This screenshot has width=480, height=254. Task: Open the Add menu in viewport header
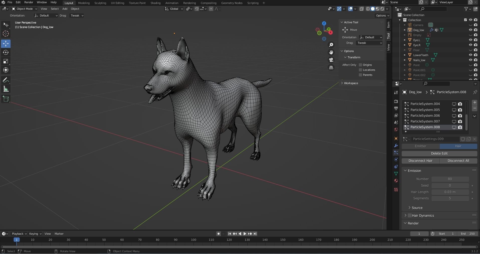pyautogui.click(x=65, y=9)
